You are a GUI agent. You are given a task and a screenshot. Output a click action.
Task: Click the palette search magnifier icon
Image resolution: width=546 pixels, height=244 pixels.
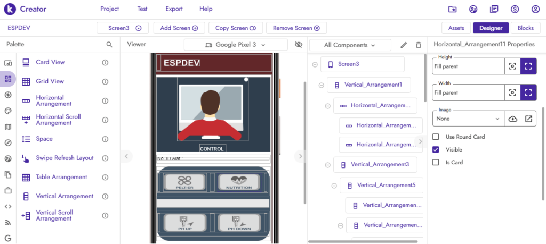coord(109,45)
